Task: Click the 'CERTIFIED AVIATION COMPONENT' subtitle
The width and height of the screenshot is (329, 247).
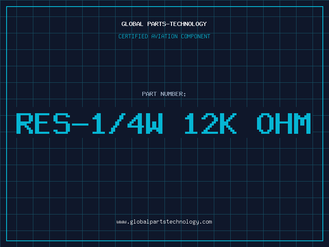Action: 164,36
